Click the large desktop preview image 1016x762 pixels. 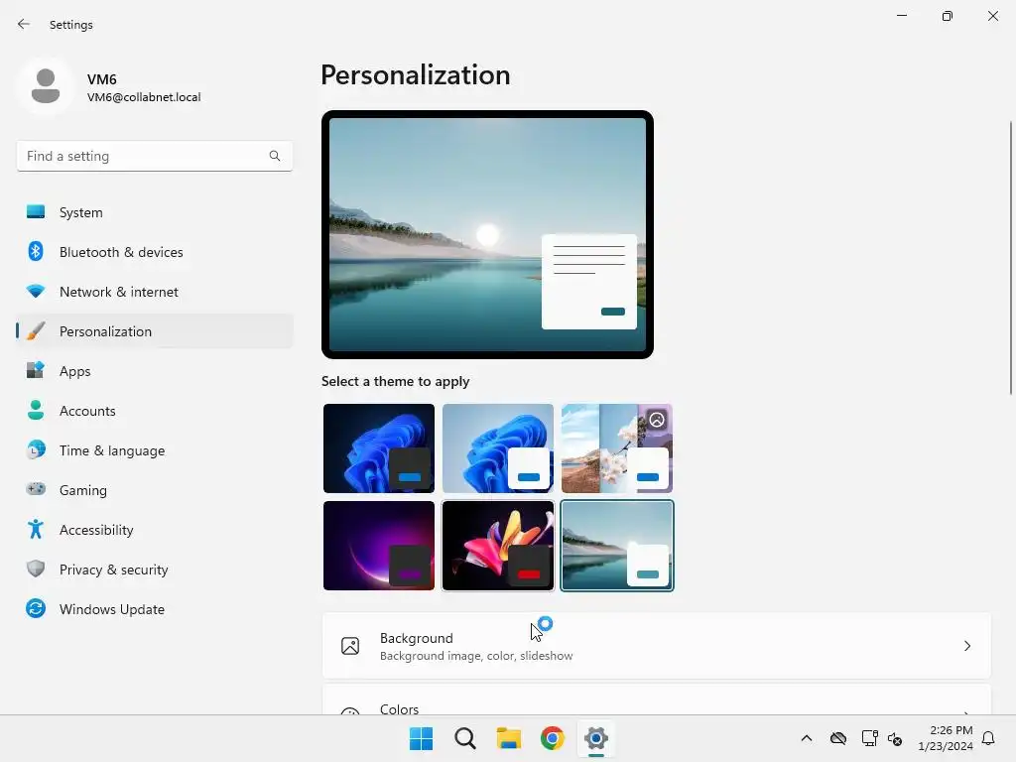487,234
